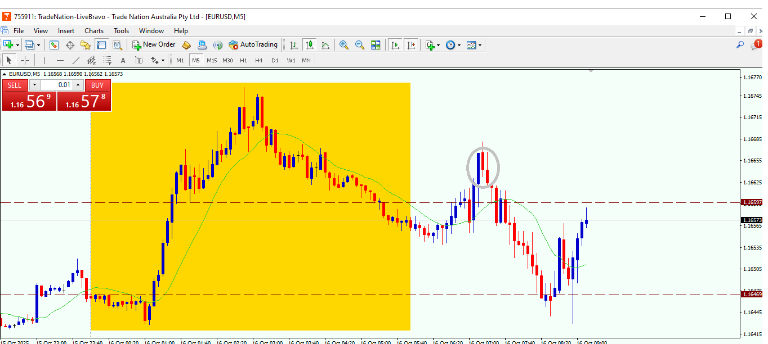
Task: Draw a trendline with the Trendline tool
Action: (76, 60)
